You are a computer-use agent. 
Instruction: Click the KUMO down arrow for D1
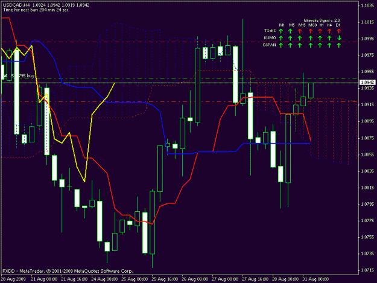(x=339, y=38)
